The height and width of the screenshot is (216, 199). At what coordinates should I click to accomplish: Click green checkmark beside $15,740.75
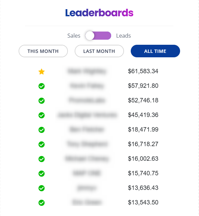coord(42,174)
